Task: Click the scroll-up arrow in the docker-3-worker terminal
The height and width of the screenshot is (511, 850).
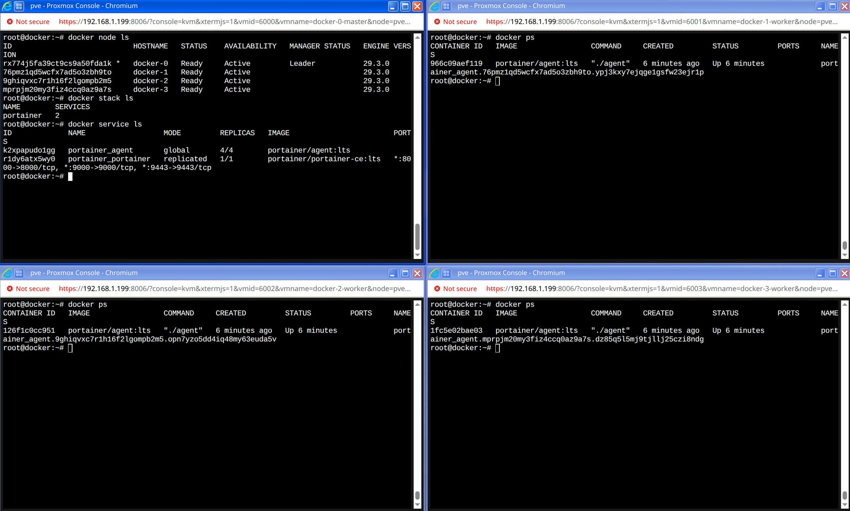Action: pos(844,304)
